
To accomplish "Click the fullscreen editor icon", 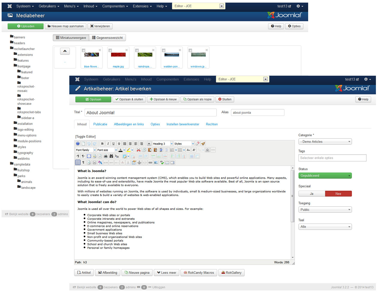I will coord(89,156).
